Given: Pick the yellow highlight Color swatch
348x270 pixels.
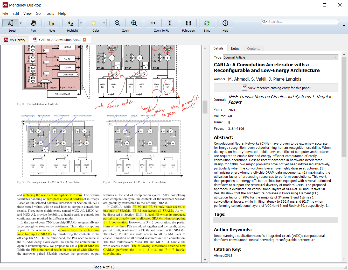Looking at the screenshot, I should point(94,23).
